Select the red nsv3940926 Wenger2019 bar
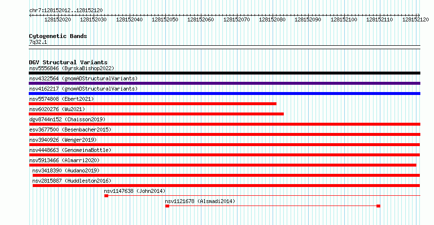This screenshot has height=225, width=434. click(x=224, y=145)
